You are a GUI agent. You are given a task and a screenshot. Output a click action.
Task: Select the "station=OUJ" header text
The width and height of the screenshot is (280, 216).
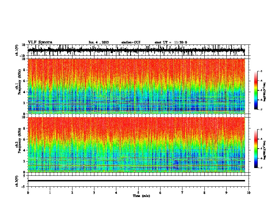pyautogui.click(x=131, y=42)
